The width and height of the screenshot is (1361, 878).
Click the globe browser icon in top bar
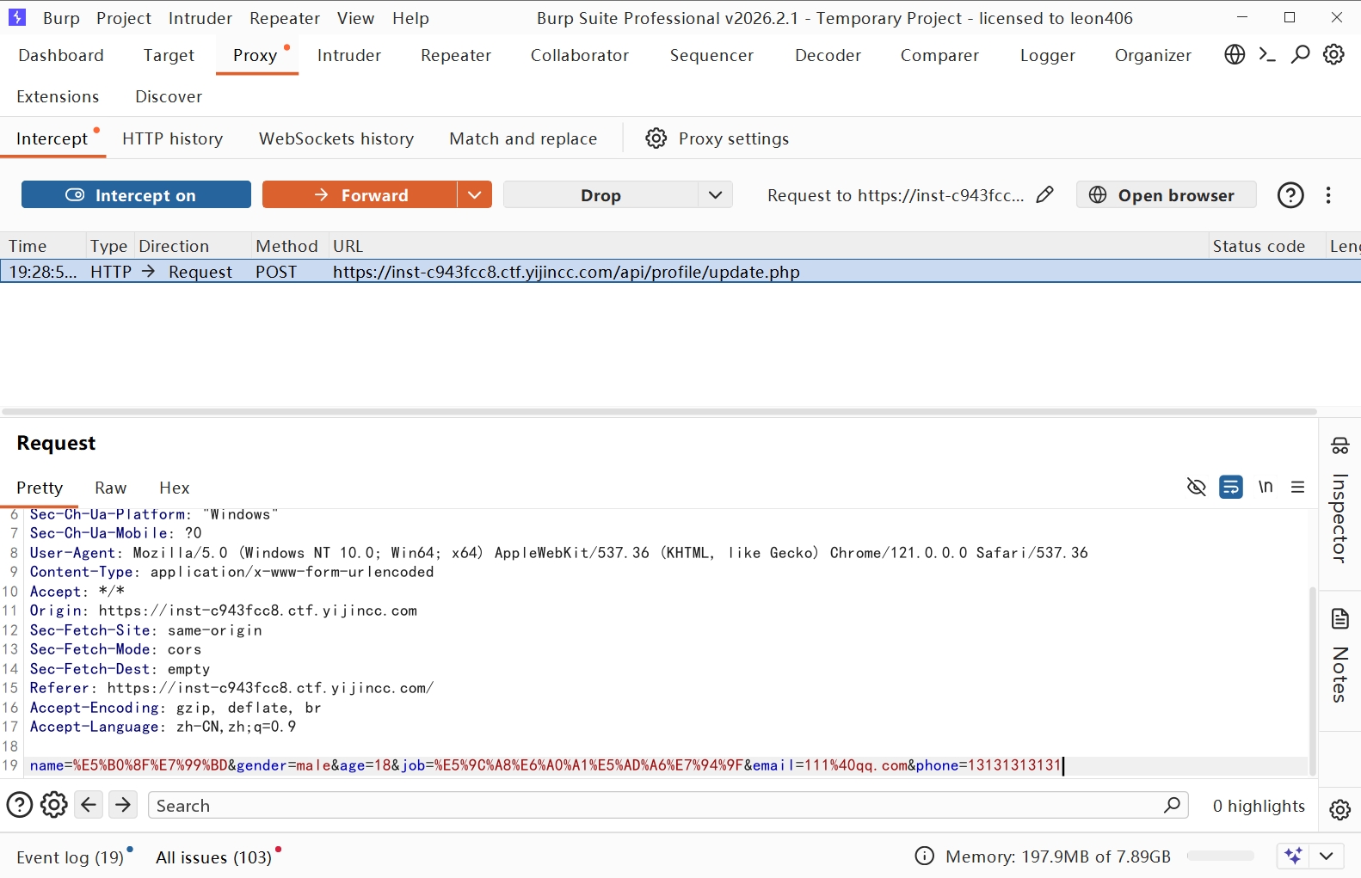1235,55
